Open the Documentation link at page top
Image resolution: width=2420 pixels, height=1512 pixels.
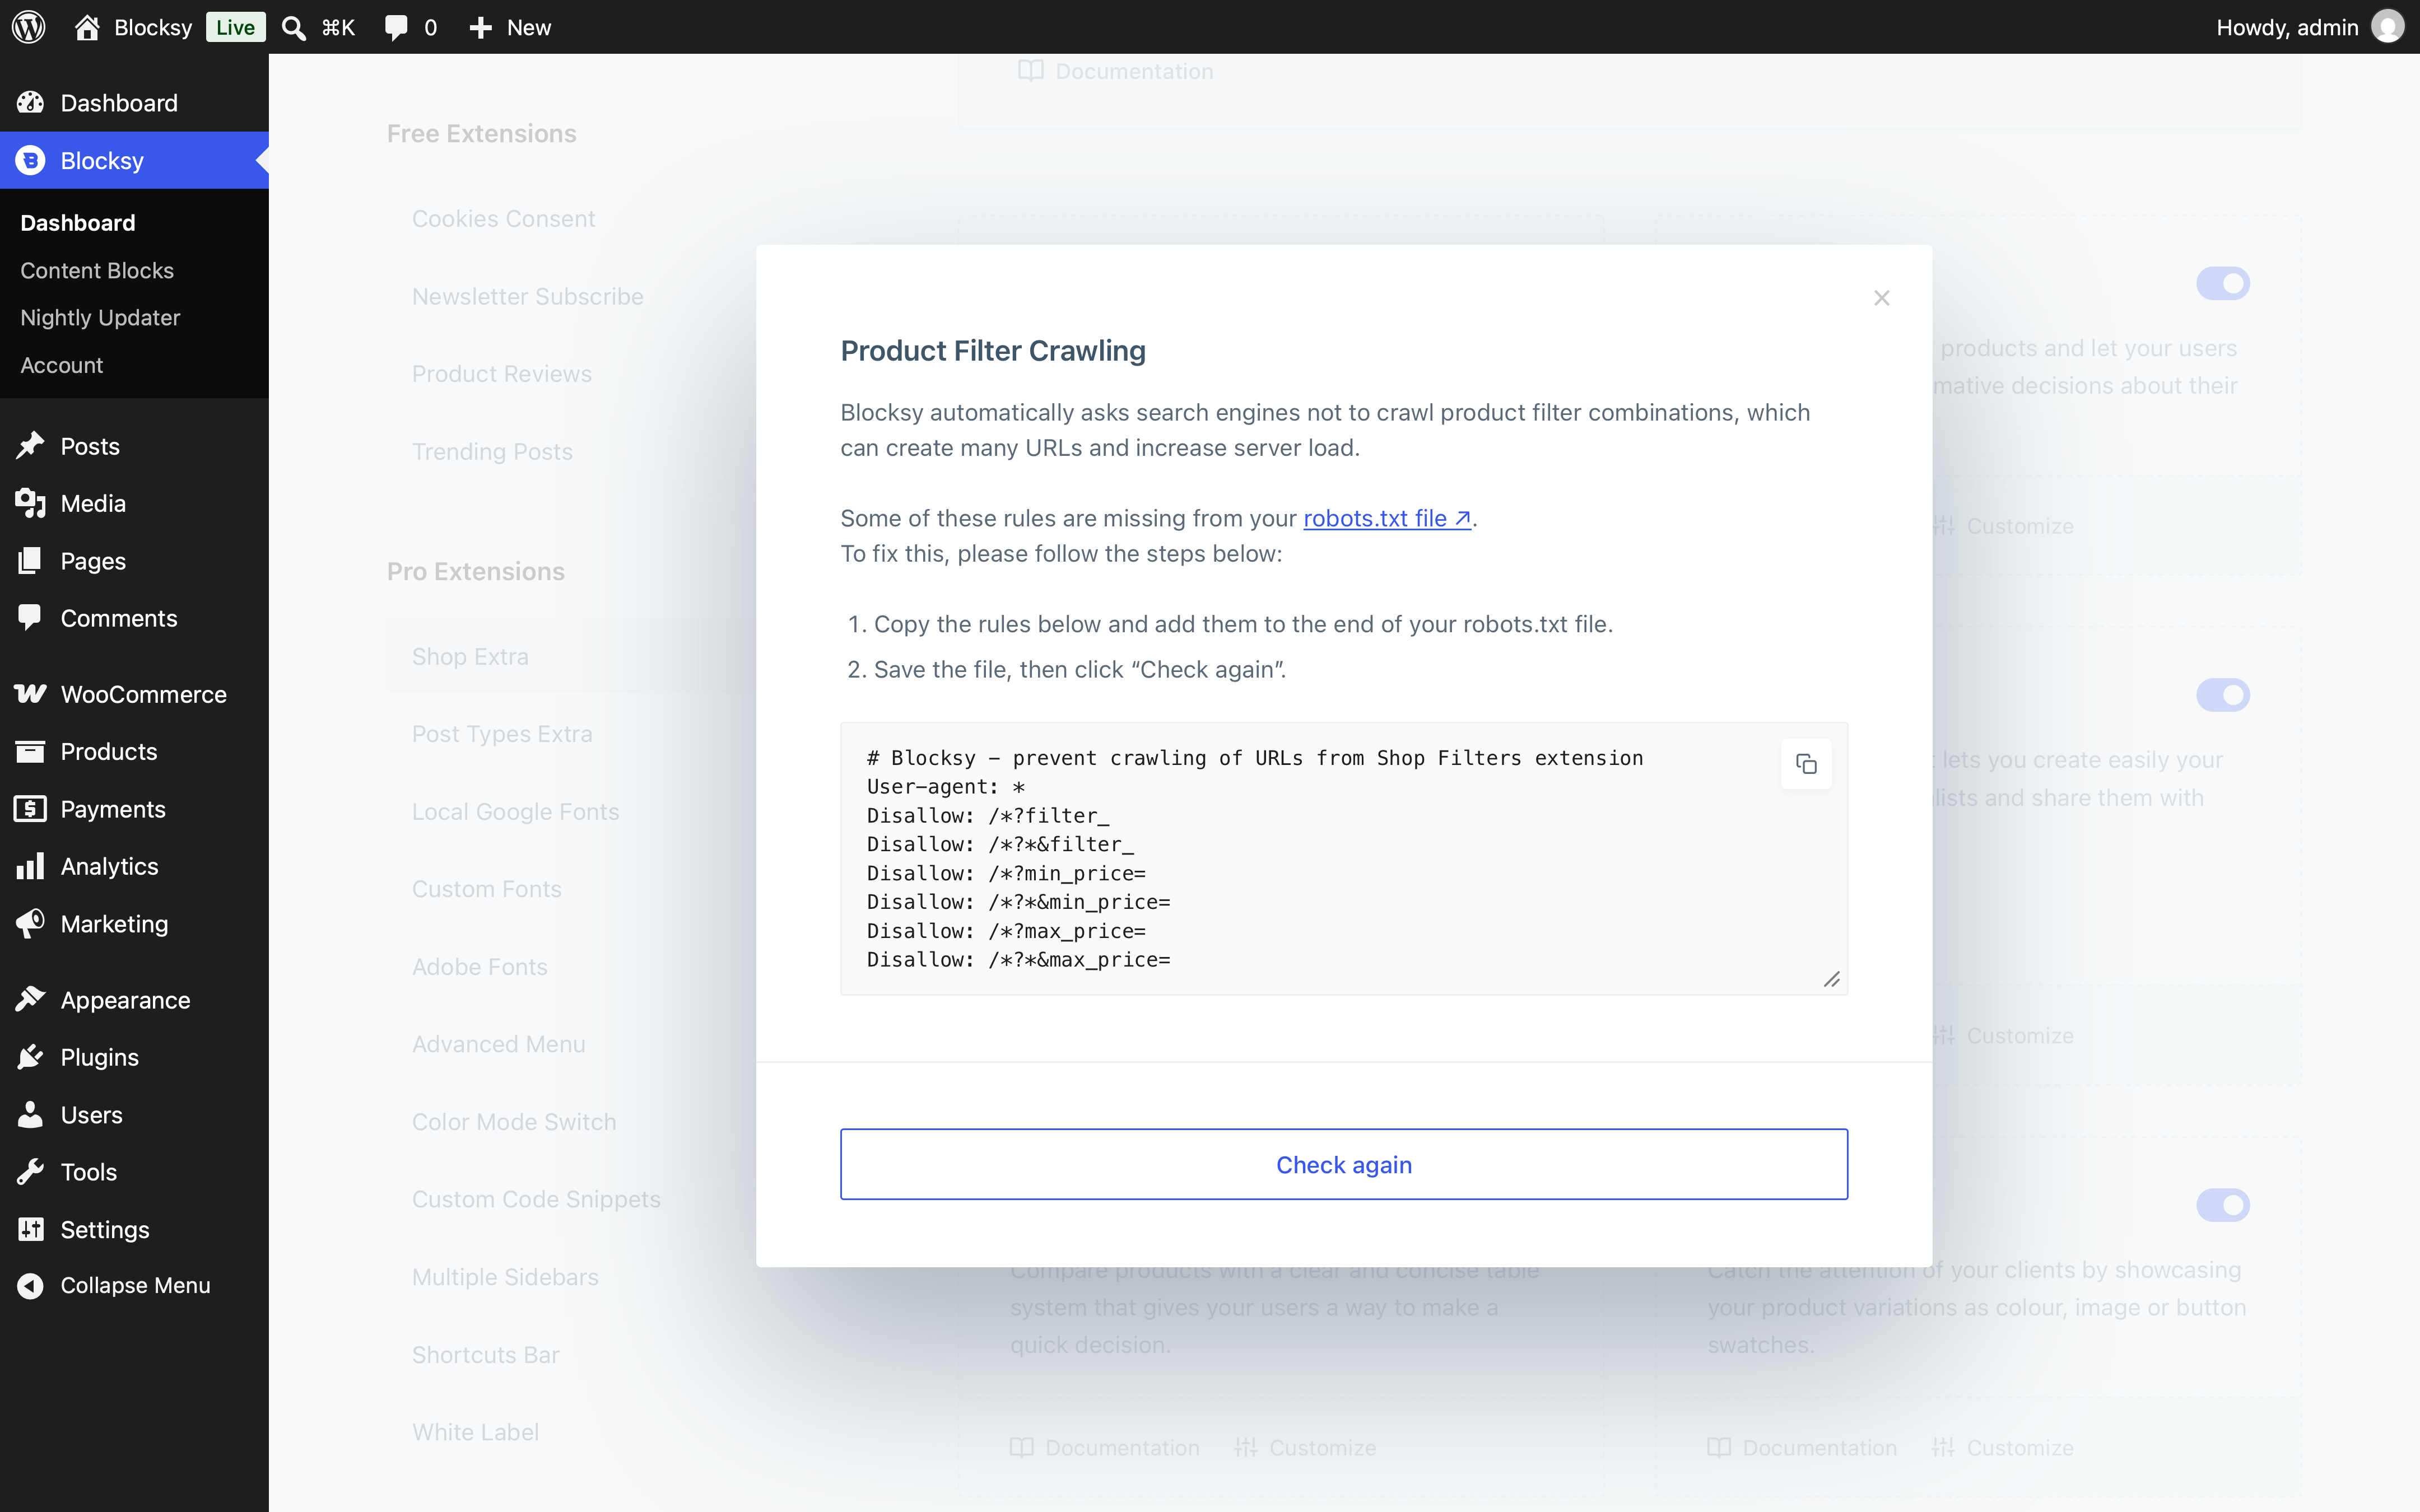click(1115, 71)
